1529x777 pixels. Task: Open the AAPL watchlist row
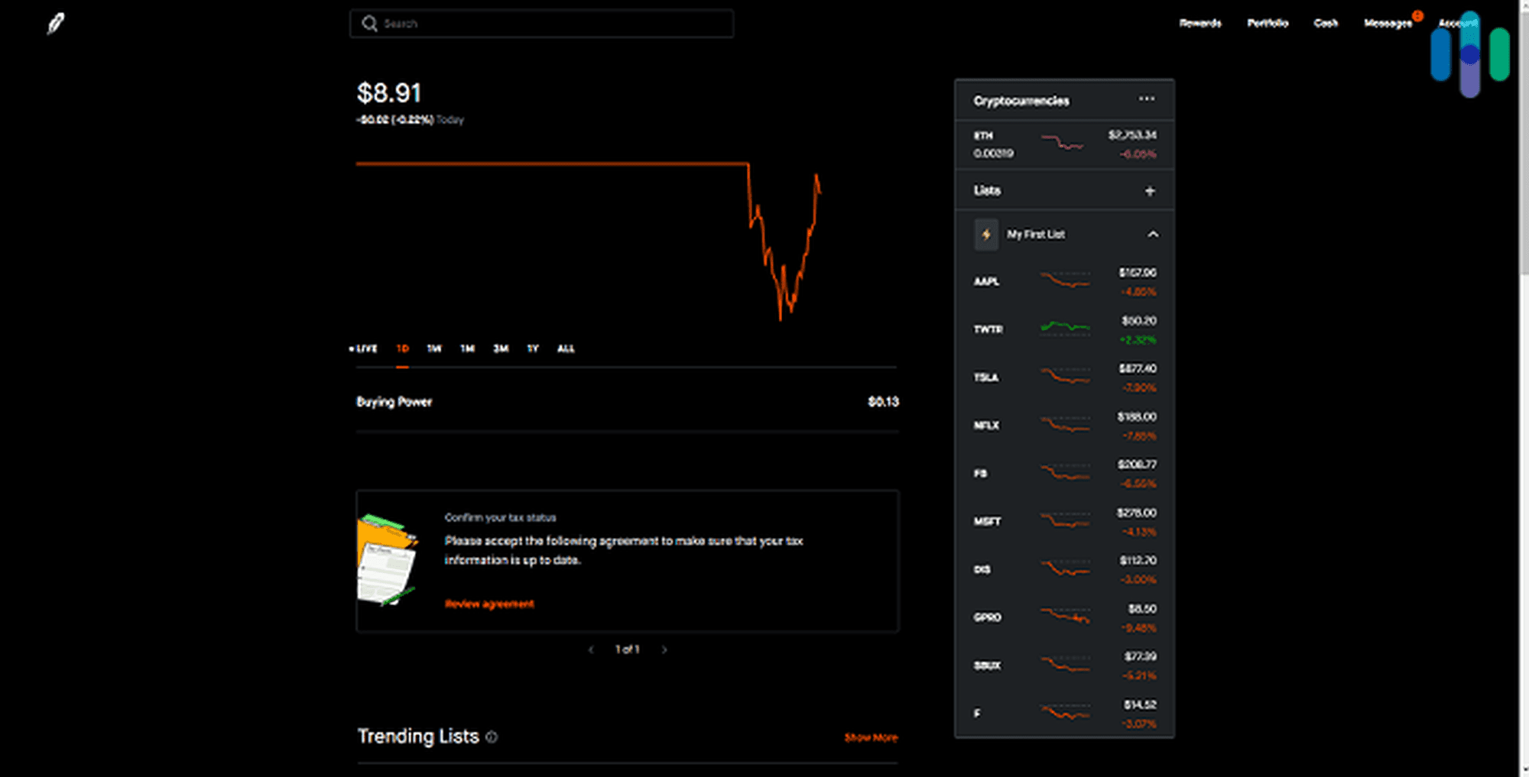tap(1064, 282)
